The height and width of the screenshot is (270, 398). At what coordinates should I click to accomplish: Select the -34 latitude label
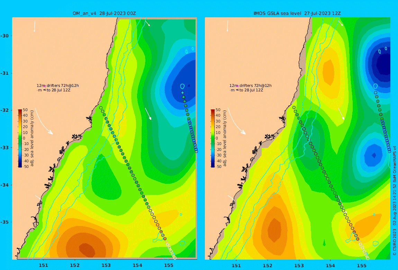click(4, 185)
